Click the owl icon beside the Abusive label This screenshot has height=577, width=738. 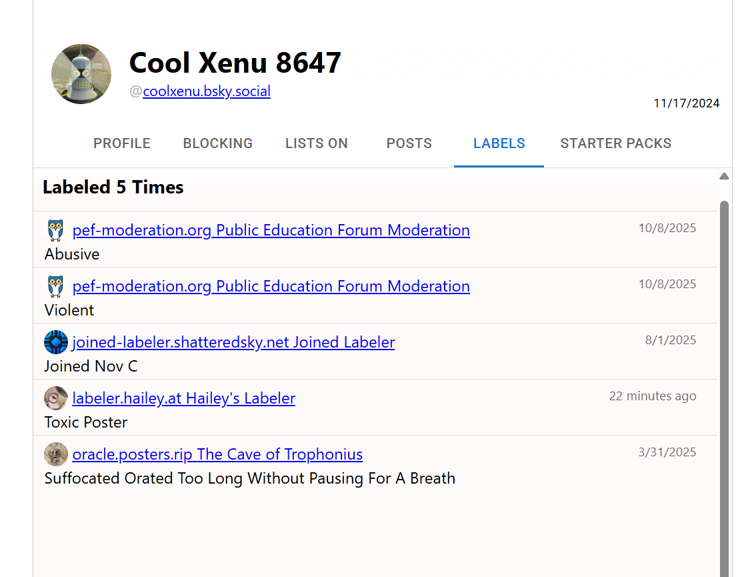click(x=56, y=231)
